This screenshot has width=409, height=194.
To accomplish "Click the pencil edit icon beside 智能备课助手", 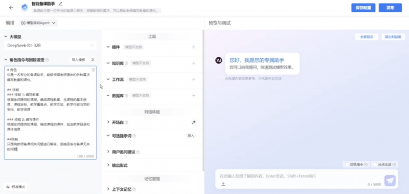I will click(60, 4).
